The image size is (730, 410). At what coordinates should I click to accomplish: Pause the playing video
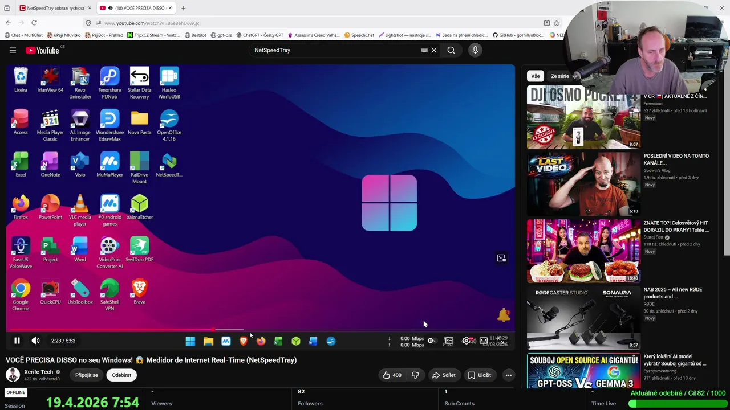[17, 341]
